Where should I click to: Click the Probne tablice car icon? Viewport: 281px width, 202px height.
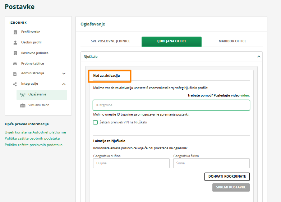click(x=15, y=64)
